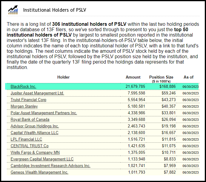Click the Position Size column header

[x=161, y=77]
